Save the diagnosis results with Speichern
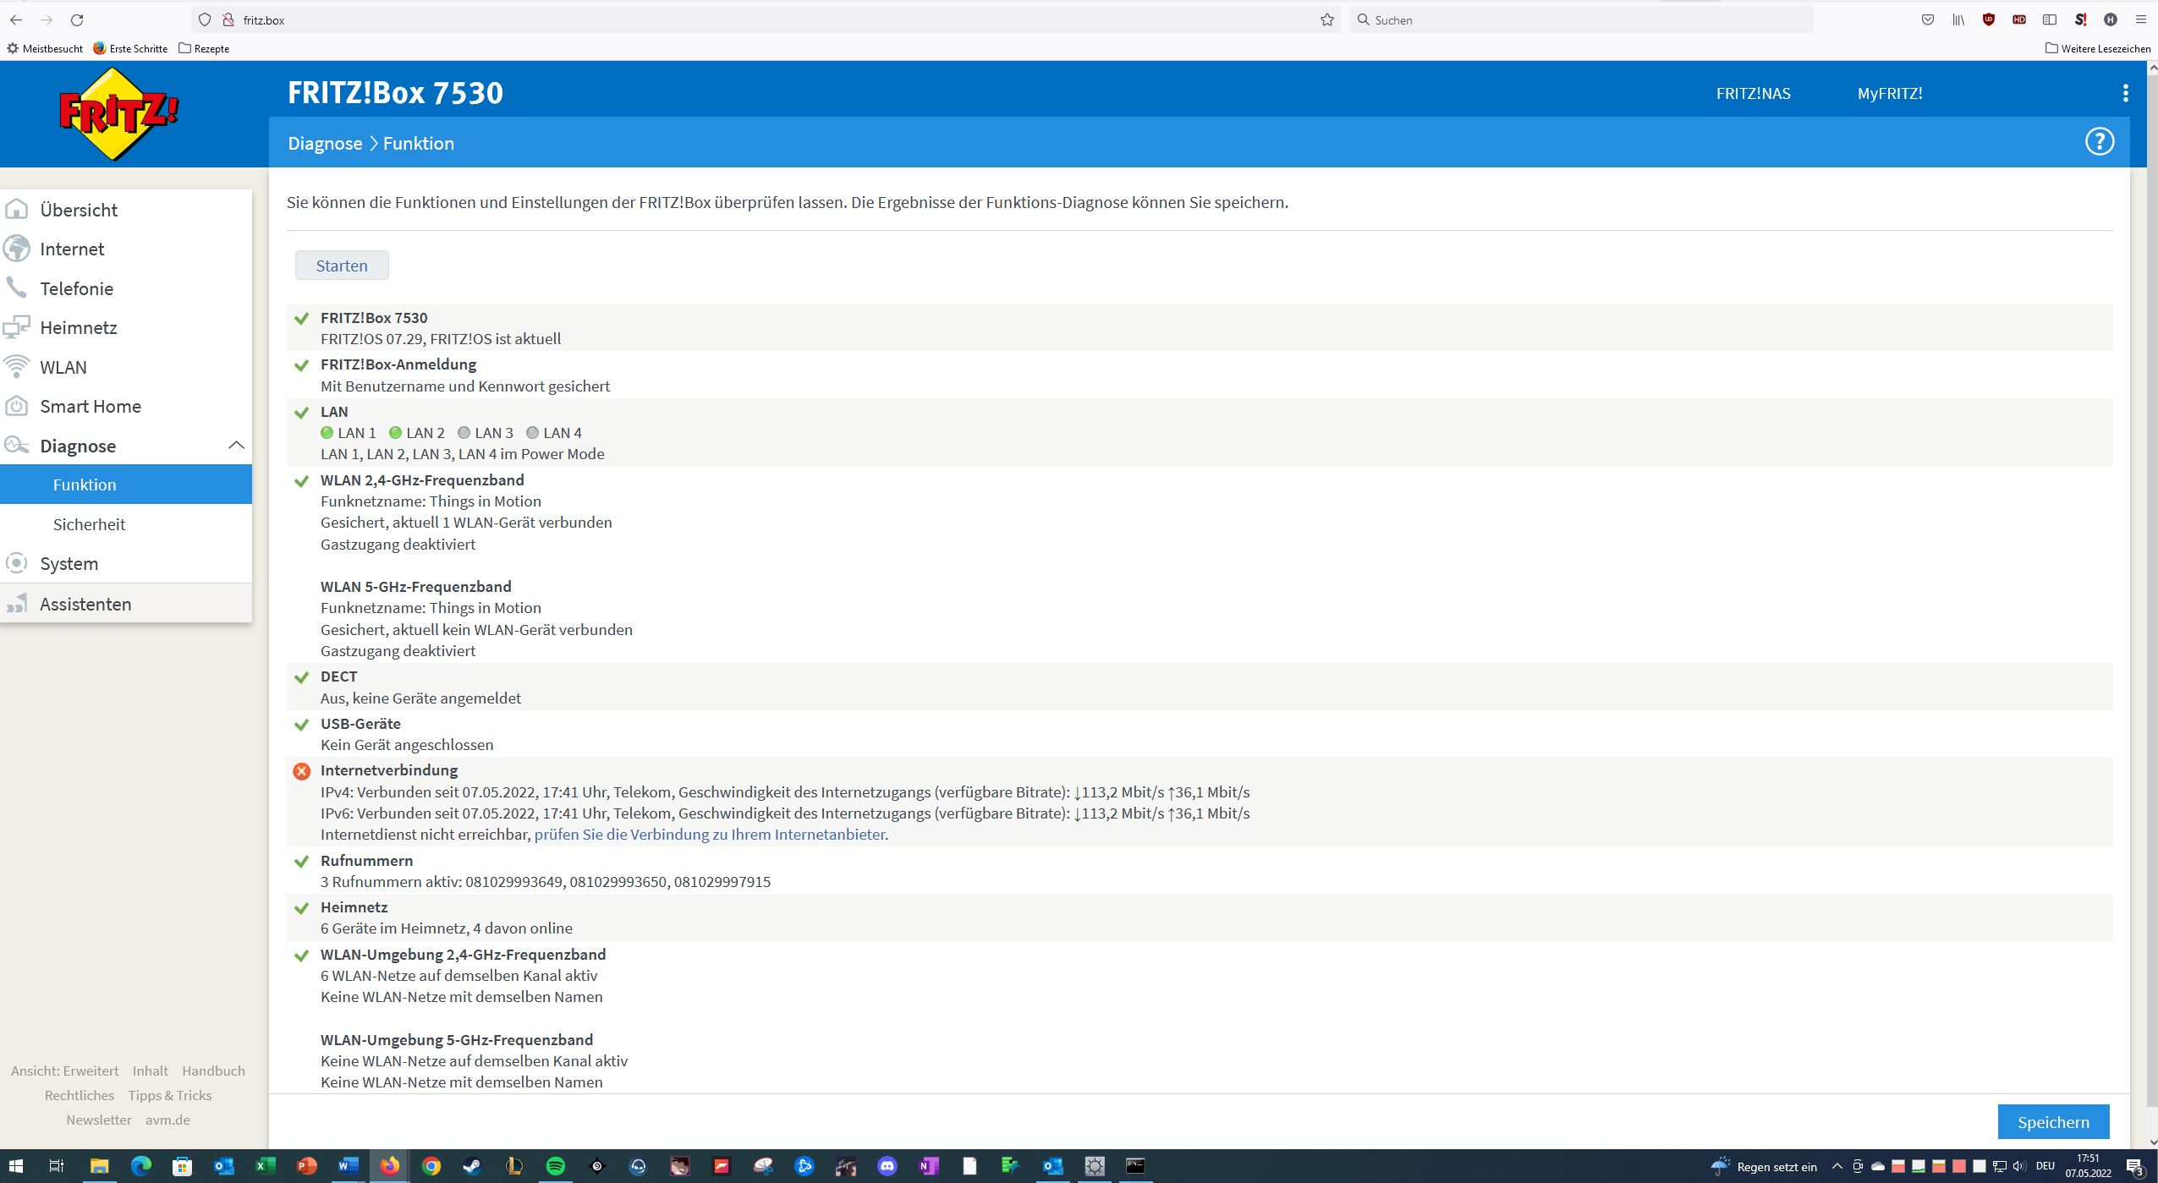2158x1183 pixels. click(2052, 1122)
